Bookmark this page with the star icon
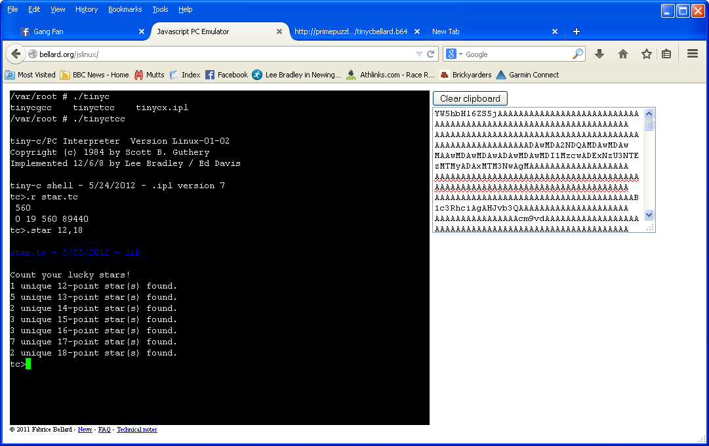Screen dimensions: 709x446 [646, 54]
